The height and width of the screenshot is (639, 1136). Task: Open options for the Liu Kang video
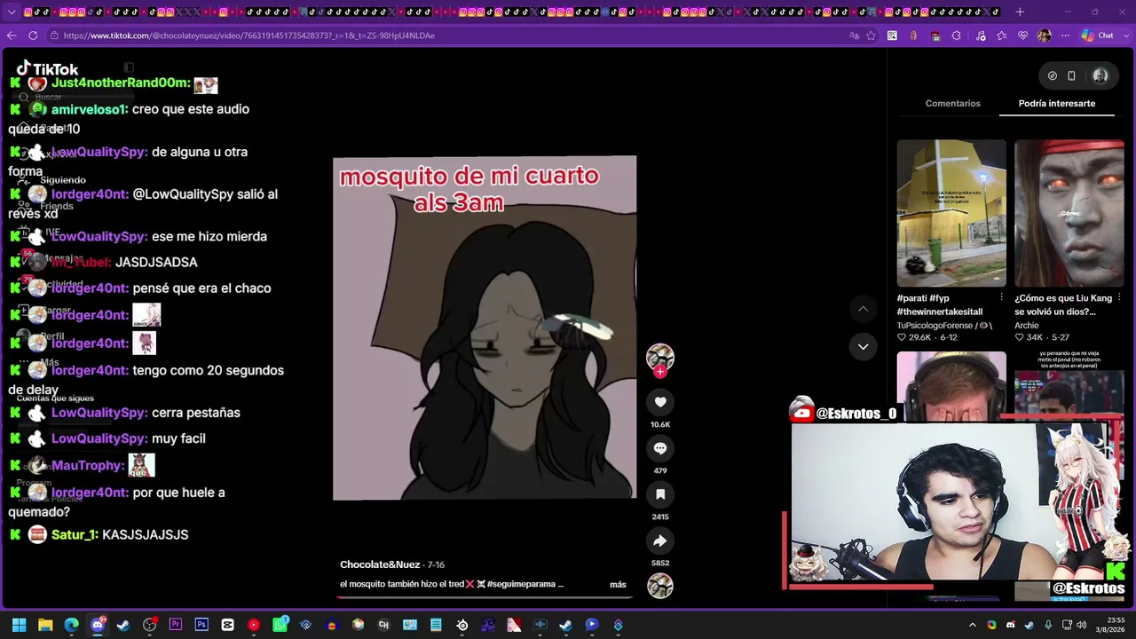1118,297
